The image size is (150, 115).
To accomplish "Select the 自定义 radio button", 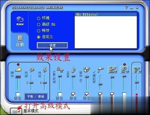I will (39, 37).
